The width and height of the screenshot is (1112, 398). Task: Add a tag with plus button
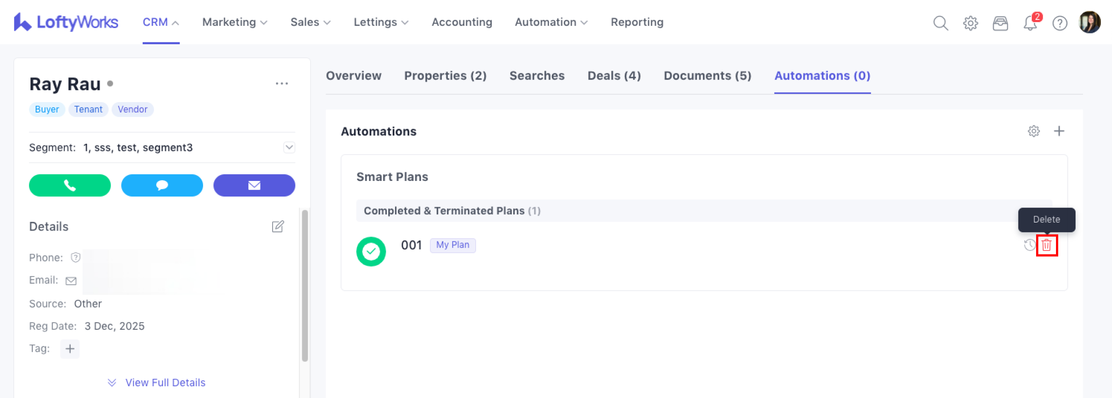click(70, 348)
